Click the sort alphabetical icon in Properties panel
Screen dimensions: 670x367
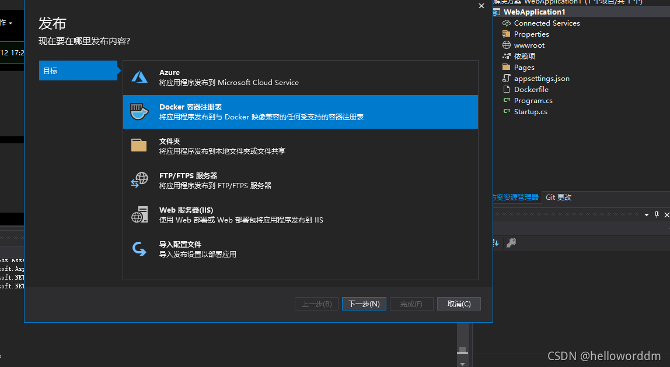click(495, 243)
